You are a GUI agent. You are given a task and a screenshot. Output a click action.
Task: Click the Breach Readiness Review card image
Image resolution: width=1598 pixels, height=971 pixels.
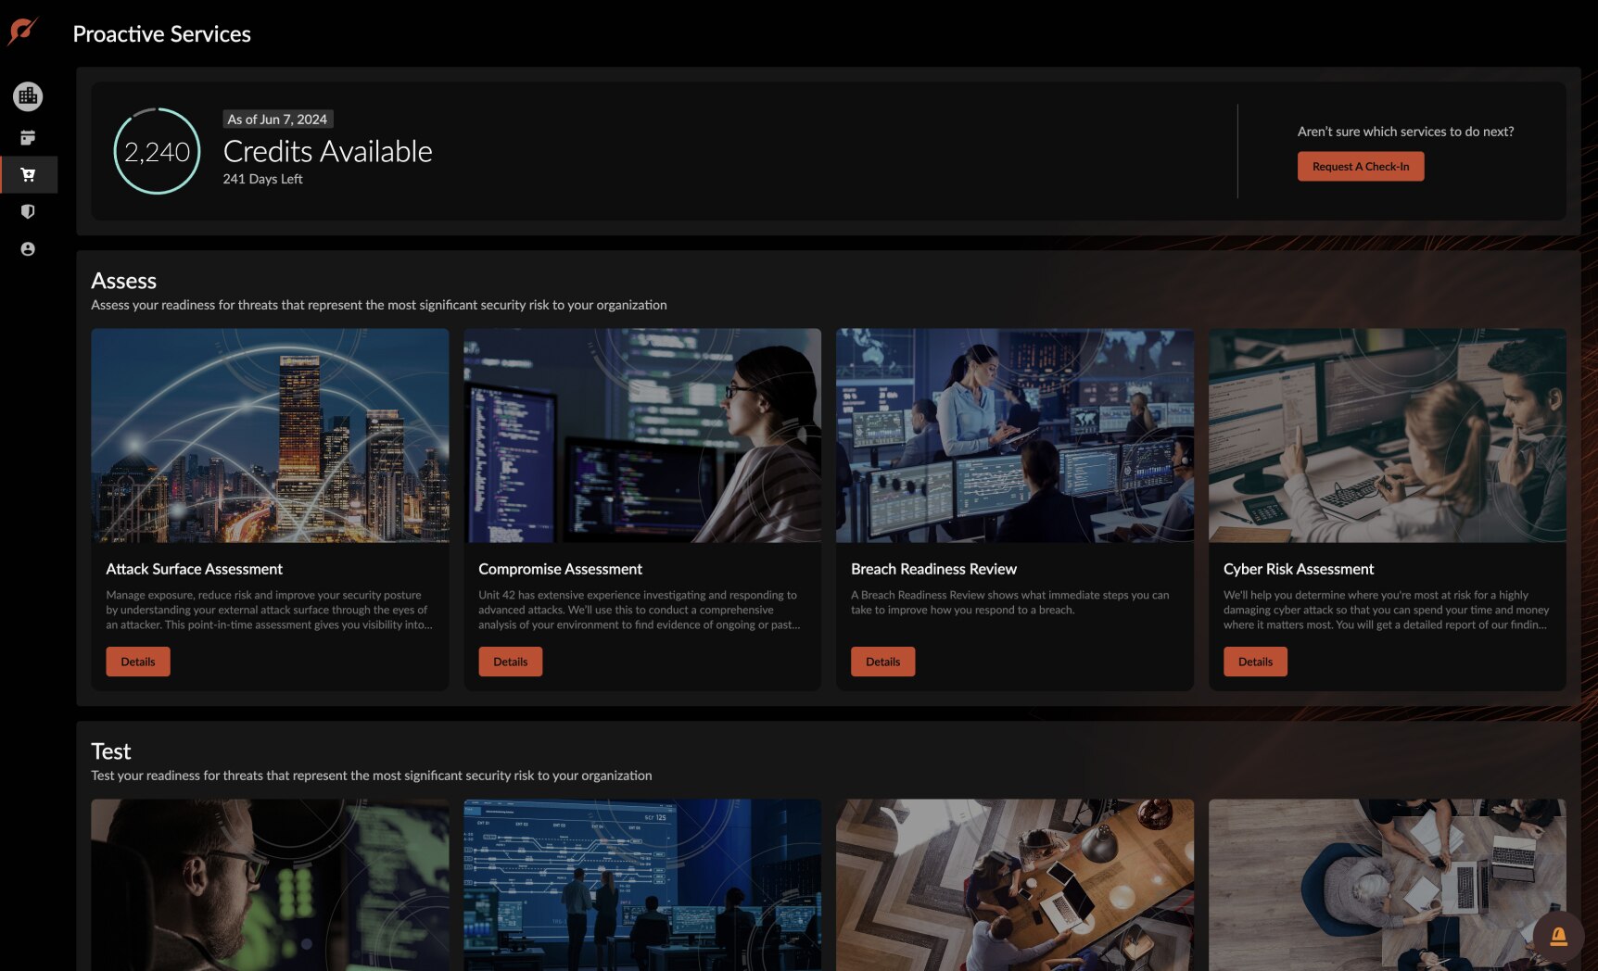(x=1015, y=435)
